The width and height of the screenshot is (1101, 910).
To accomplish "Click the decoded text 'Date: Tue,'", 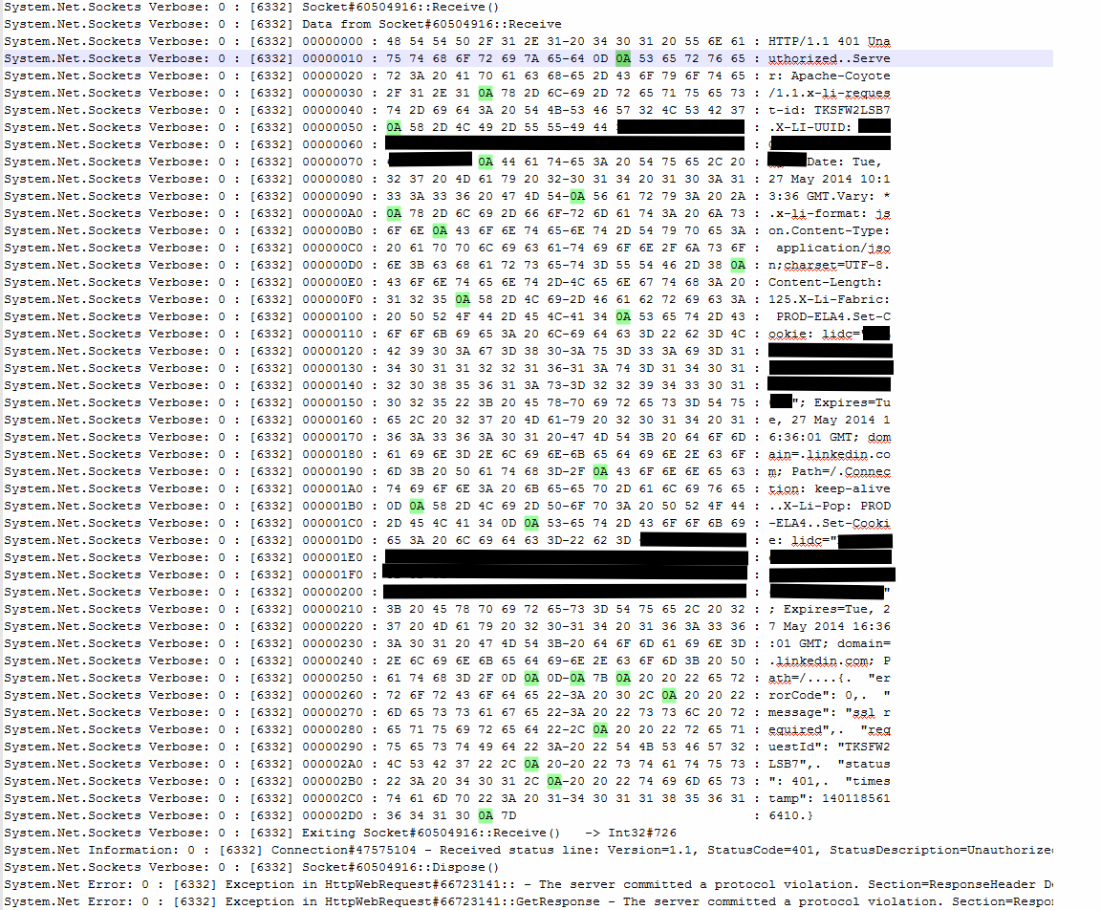I will 844,162.
